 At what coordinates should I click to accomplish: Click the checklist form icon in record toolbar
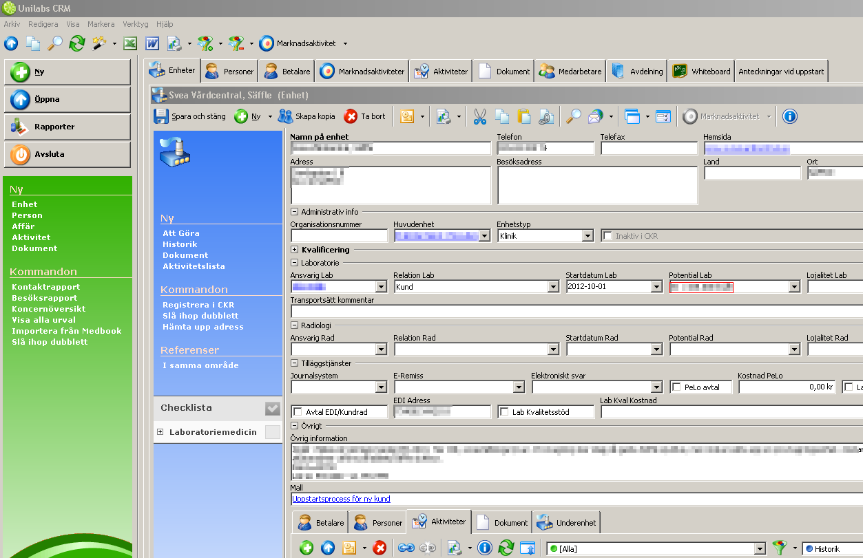click(x=663, y=116)
